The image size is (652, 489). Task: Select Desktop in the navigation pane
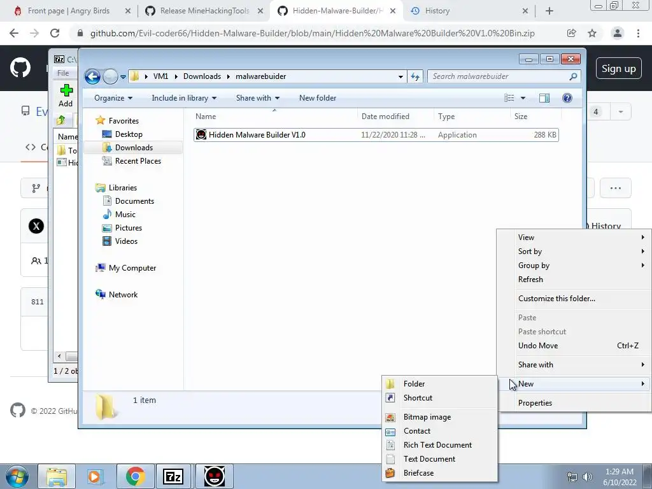pyautogui.click(x=129, y=134)
